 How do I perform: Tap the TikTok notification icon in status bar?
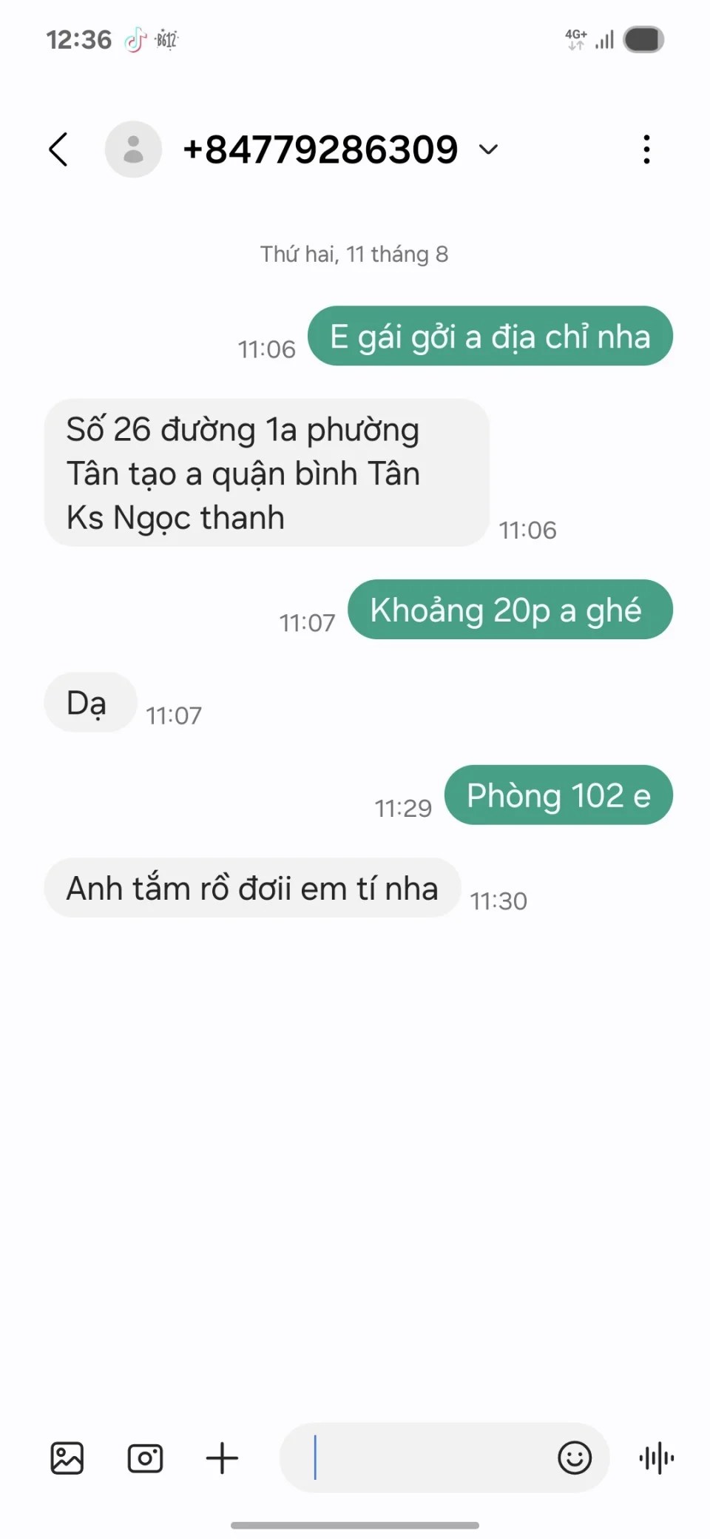tap(135, 40)
